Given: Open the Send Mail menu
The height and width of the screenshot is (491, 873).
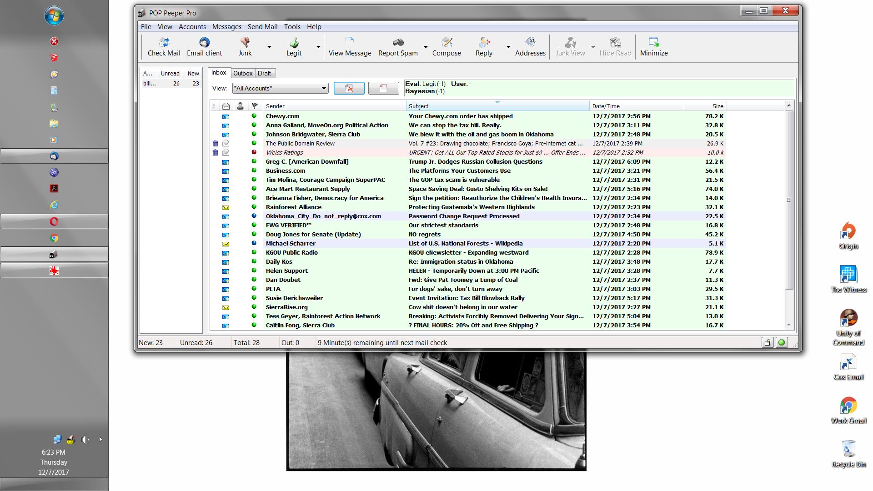Looking at the screenshot, I should 262,27.
